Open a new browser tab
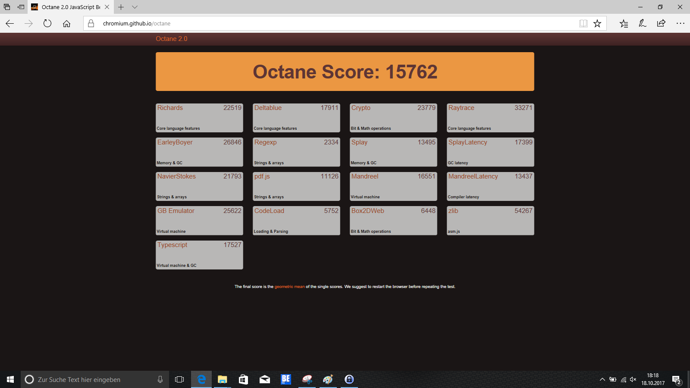 [121, 7]
